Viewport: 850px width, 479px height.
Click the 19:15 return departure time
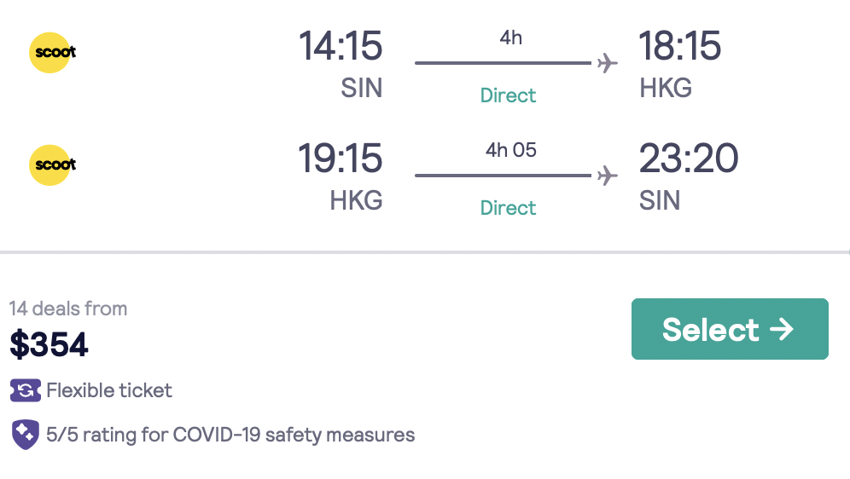point(340,159)
